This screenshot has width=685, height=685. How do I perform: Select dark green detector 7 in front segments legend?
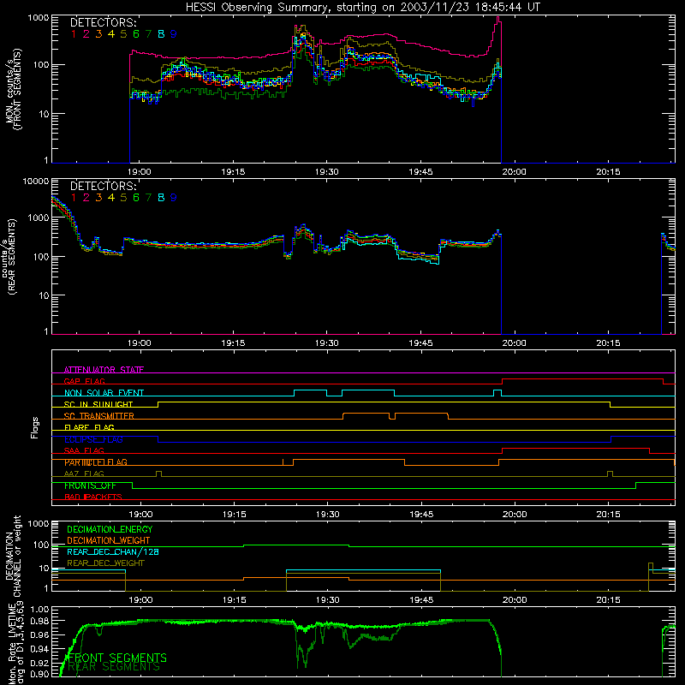149,33
